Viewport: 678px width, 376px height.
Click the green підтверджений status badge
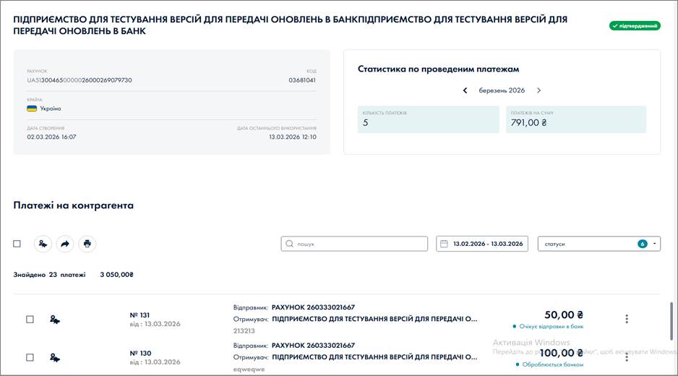coord(635,26)
